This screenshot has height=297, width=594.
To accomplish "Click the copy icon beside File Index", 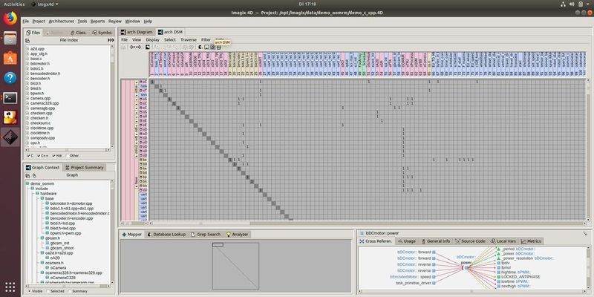I will pyautogui.click(x=27, y=40).
